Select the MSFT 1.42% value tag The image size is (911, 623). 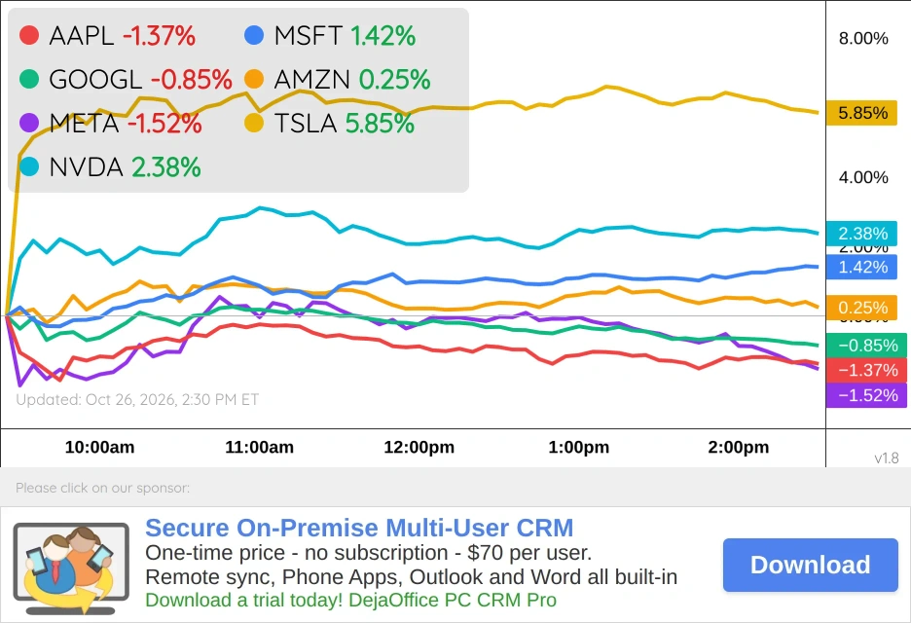click(862, 268)
